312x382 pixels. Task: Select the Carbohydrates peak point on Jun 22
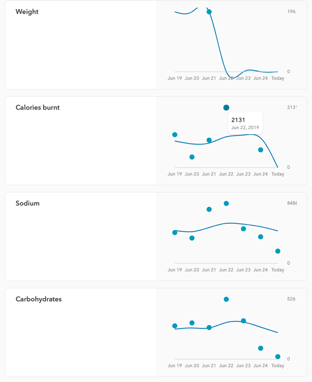click(226, 299)
